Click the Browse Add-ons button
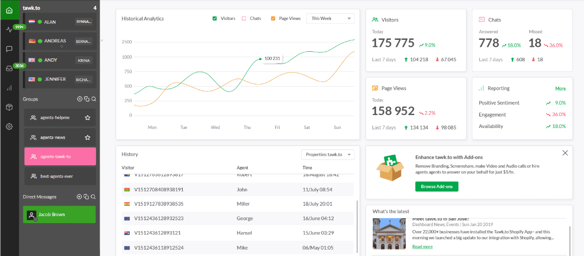584x256 pixels. [x=436, y=187]
